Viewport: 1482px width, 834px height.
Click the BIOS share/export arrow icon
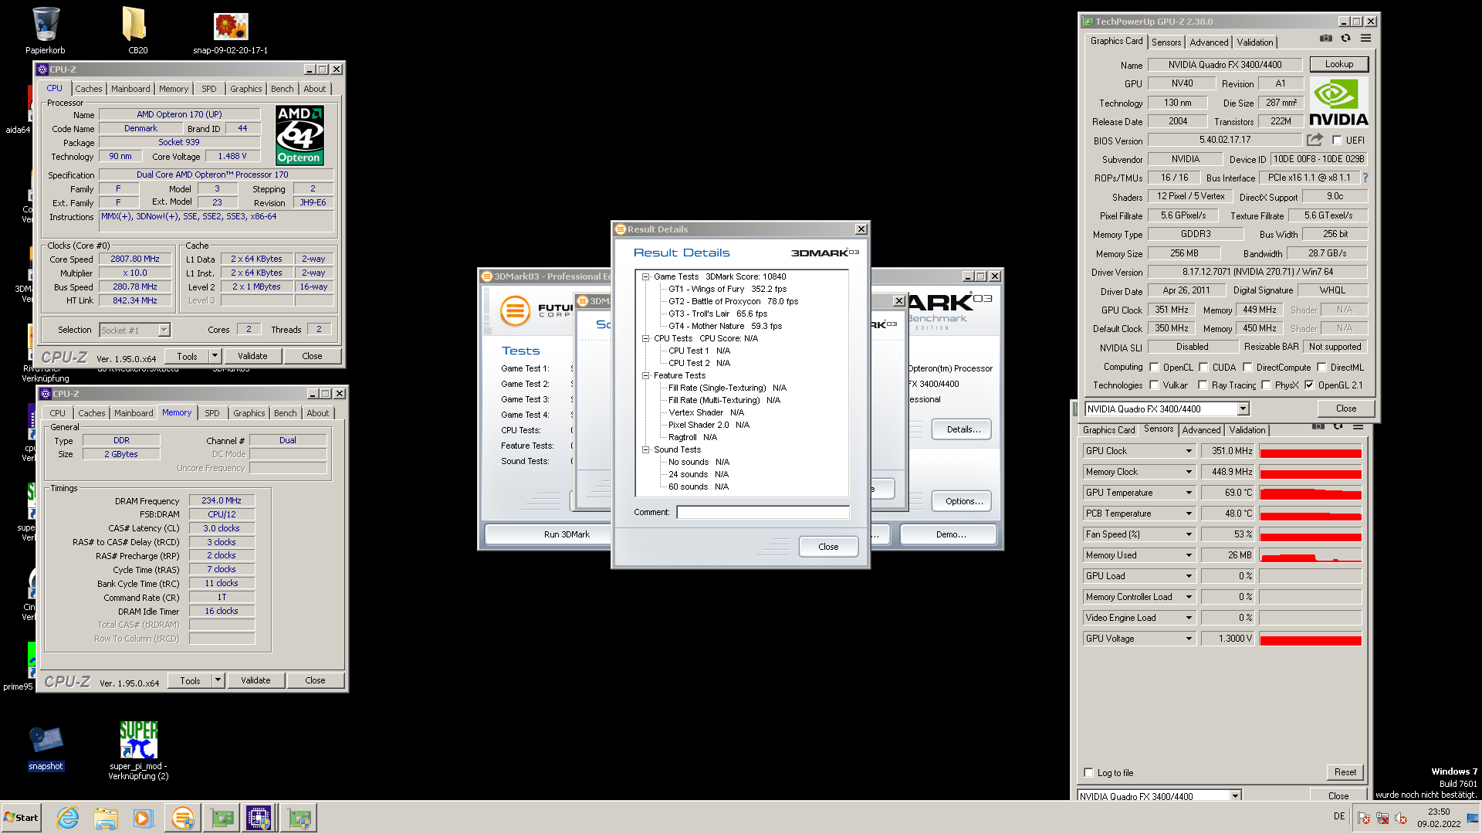point(1315,140)
